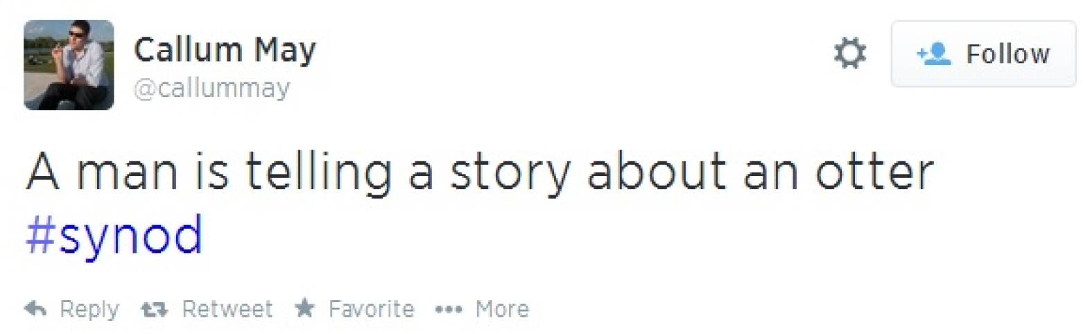
Task: Open the Callum May display name link
Action: (x=225, y=50)
